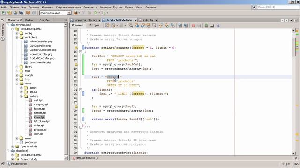Screen dimensions: 300x168
Task: Show the opened documents list dropdown
Action: pos(292,20)
